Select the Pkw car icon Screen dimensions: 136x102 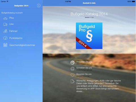[x=5, y=18]
